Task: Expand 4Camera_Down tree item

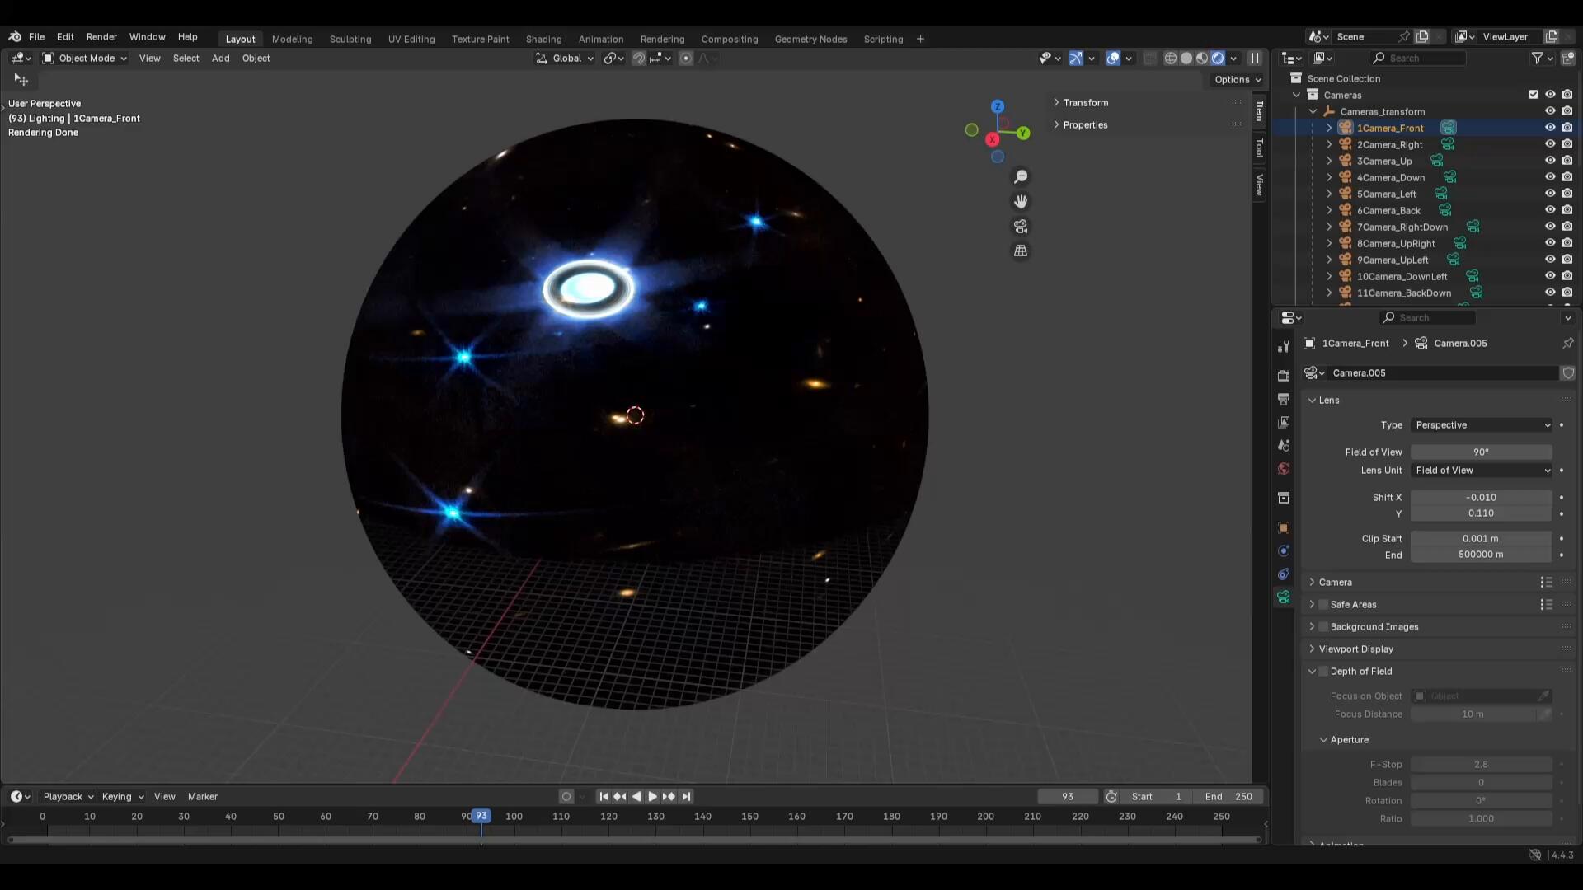Action: coord(1329,177)
